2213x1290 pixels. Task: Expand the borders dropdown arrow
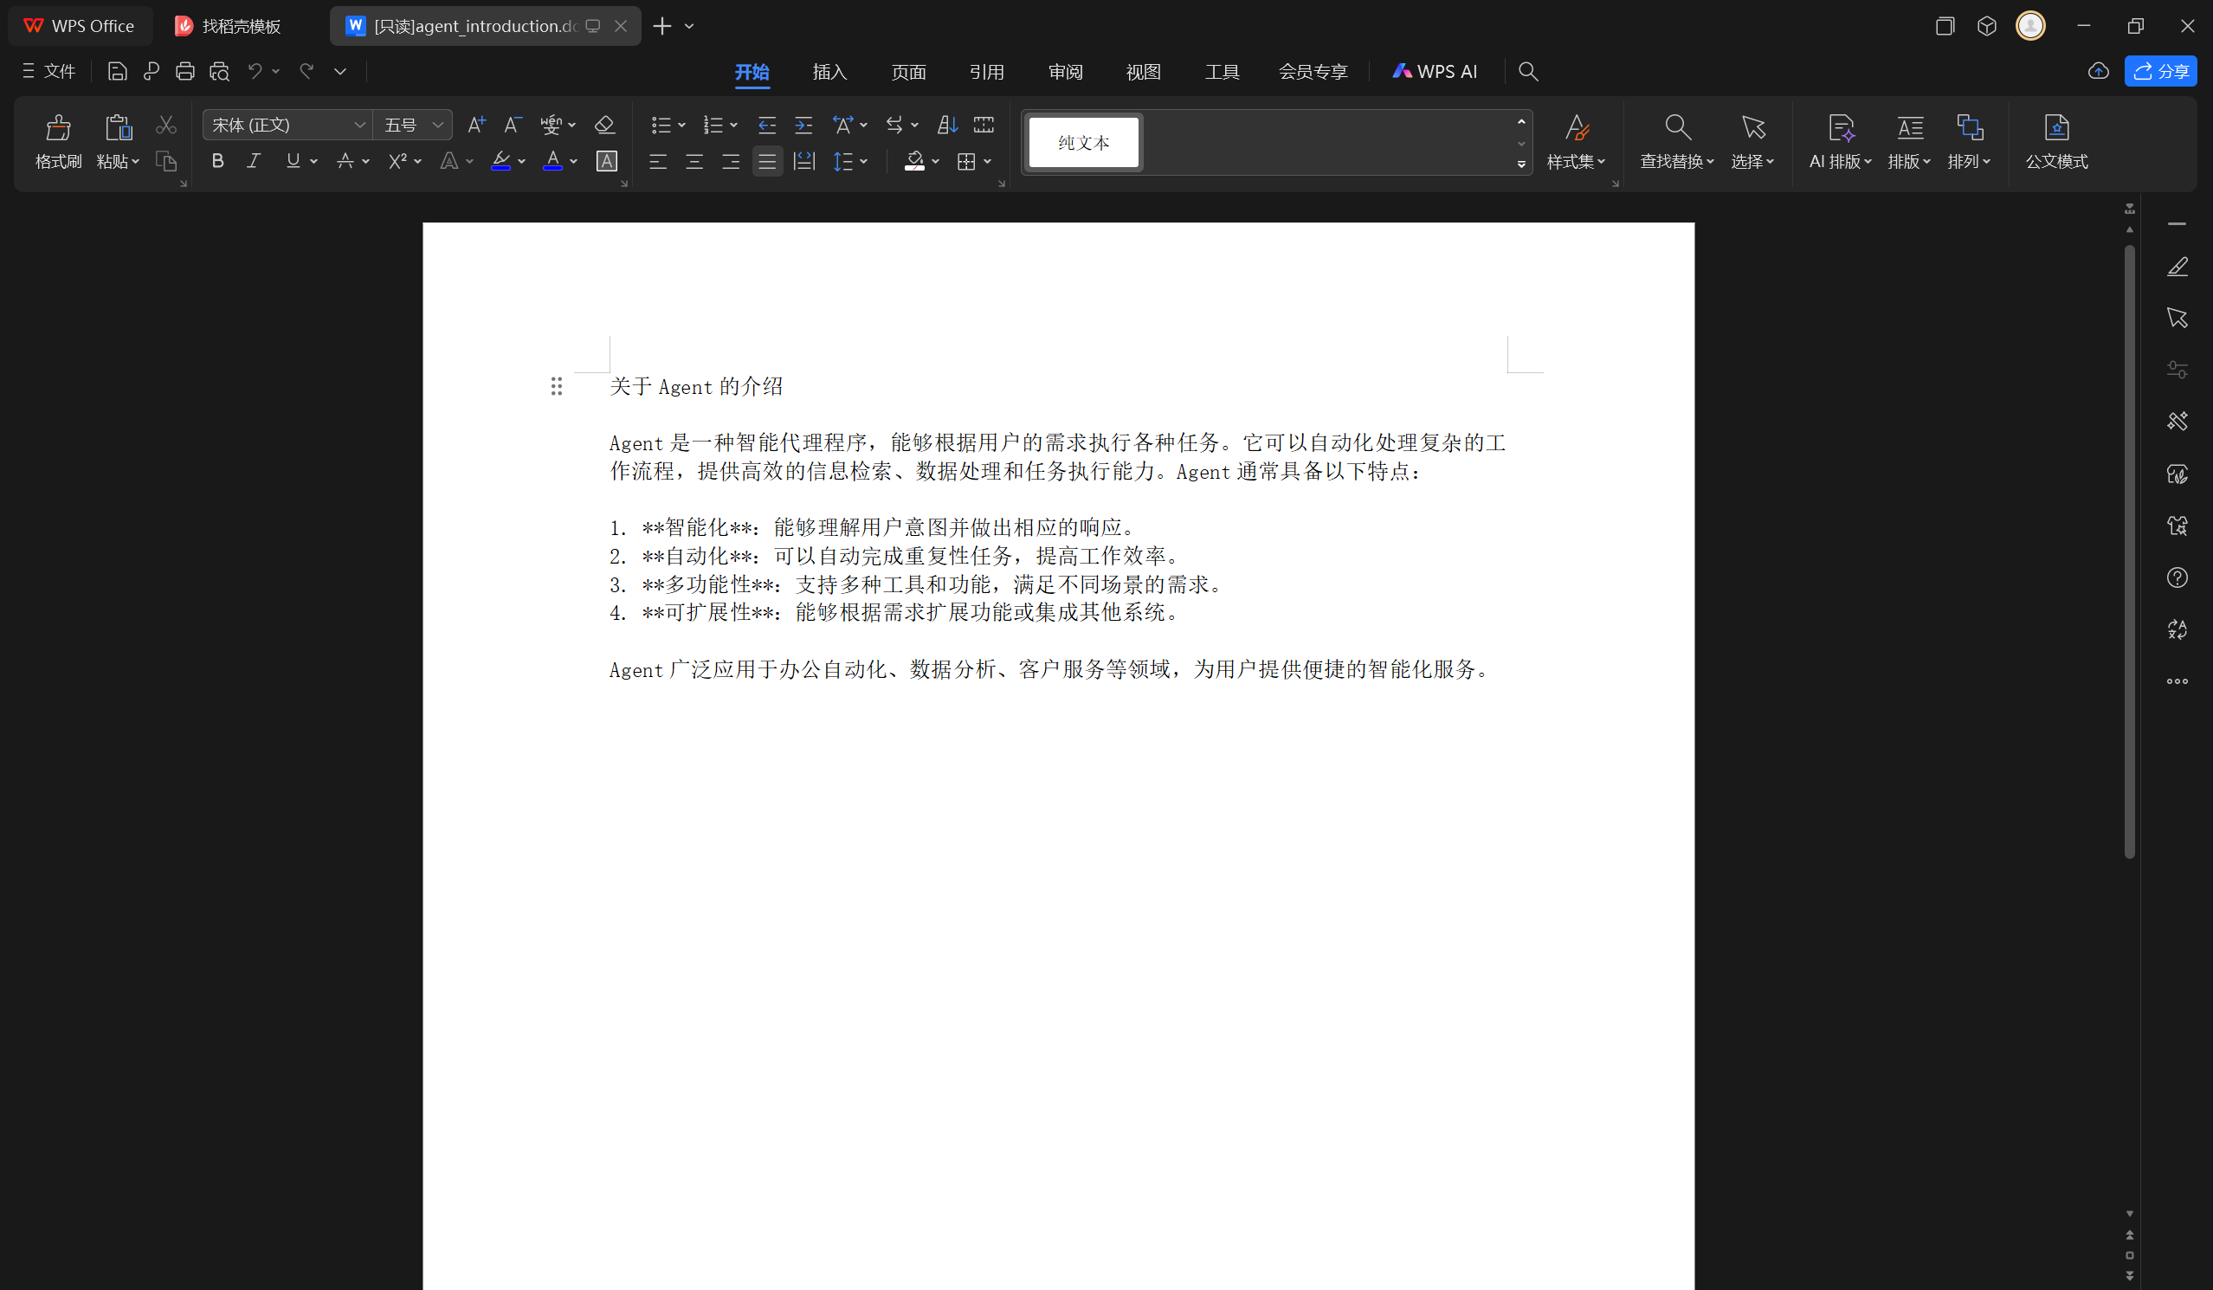988,162
